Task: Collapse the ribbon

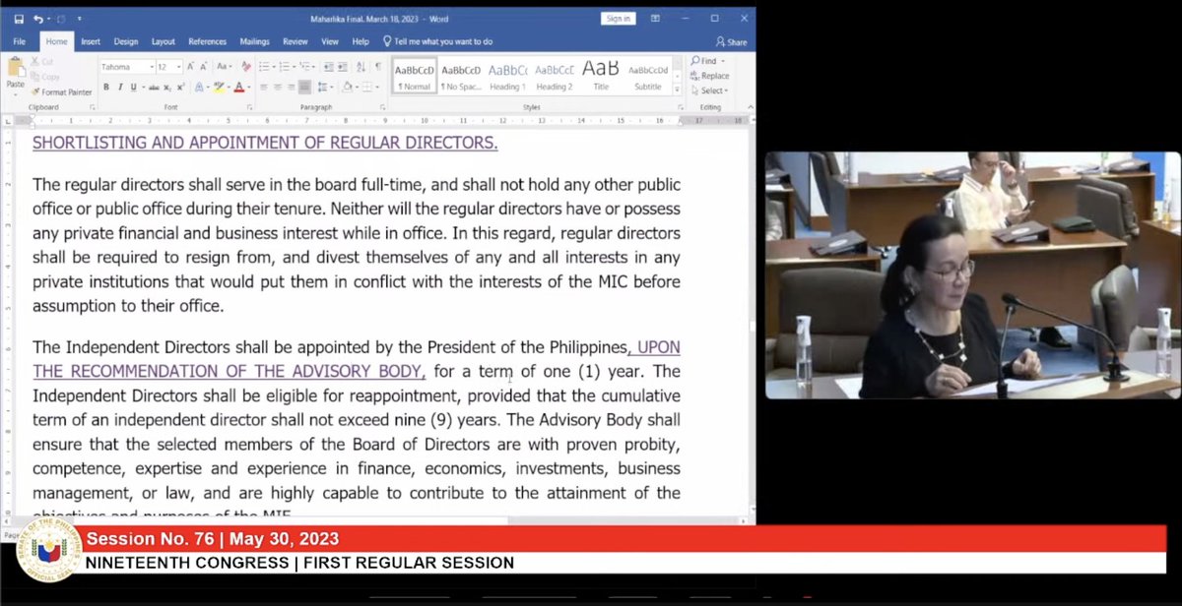Action: pyautogui.click(x=750, y=107)
